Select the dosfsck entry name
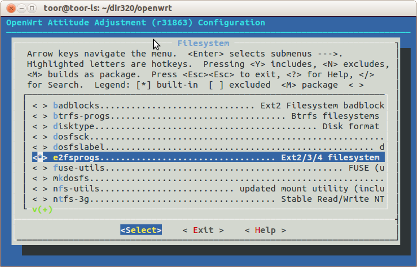Screen dimensions: 417x267 71,137
